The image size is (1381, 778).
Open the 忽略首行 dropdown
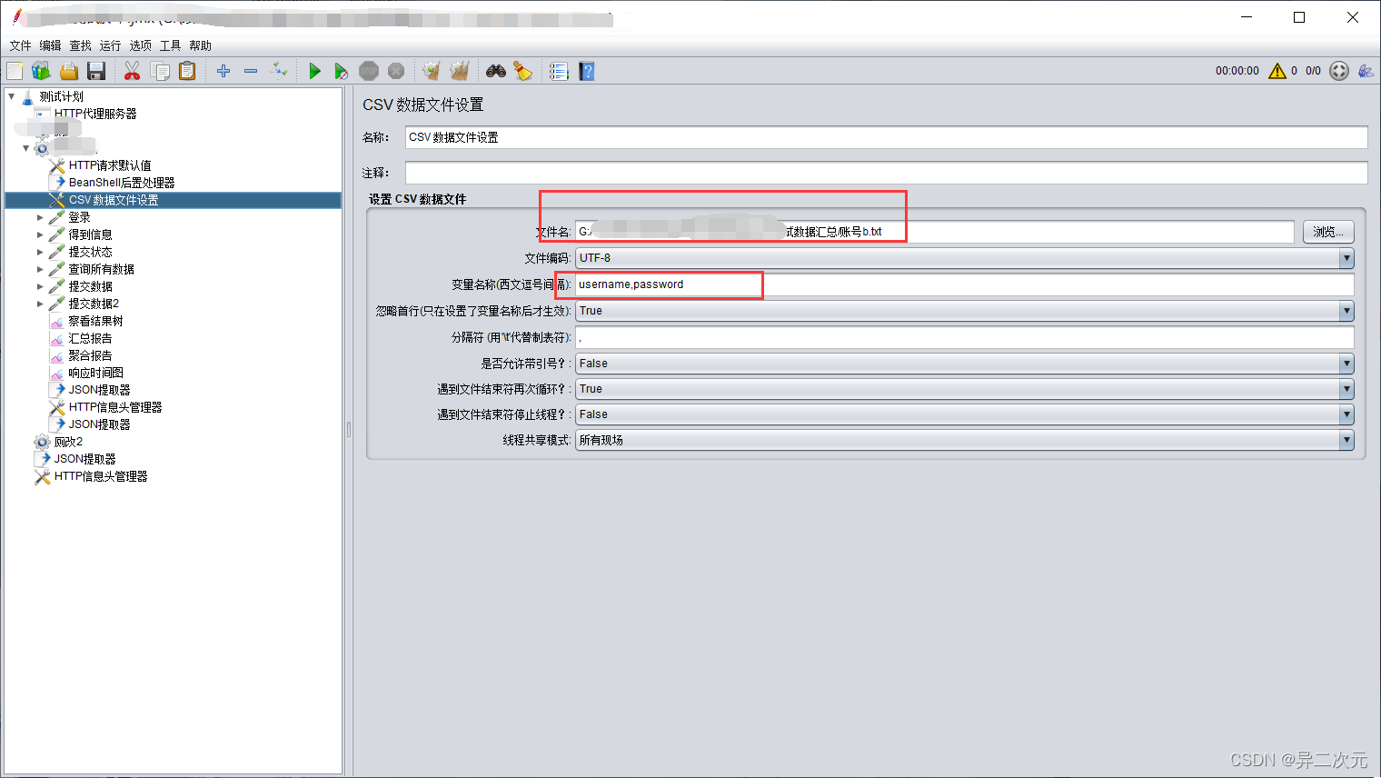tap(964, 311)
